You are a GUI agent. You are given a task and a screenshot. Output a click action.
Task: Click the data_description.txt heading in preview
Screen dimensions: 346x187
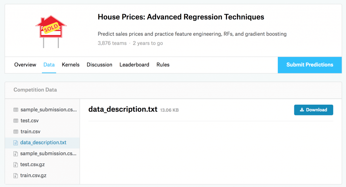coord(123,109)
